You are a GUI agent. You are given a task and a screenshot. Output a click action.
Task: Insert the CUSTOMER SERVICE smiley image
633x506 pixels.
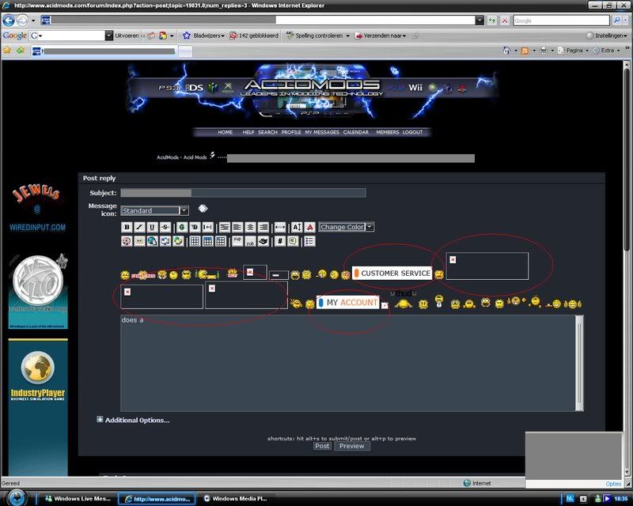pos(392,274)
